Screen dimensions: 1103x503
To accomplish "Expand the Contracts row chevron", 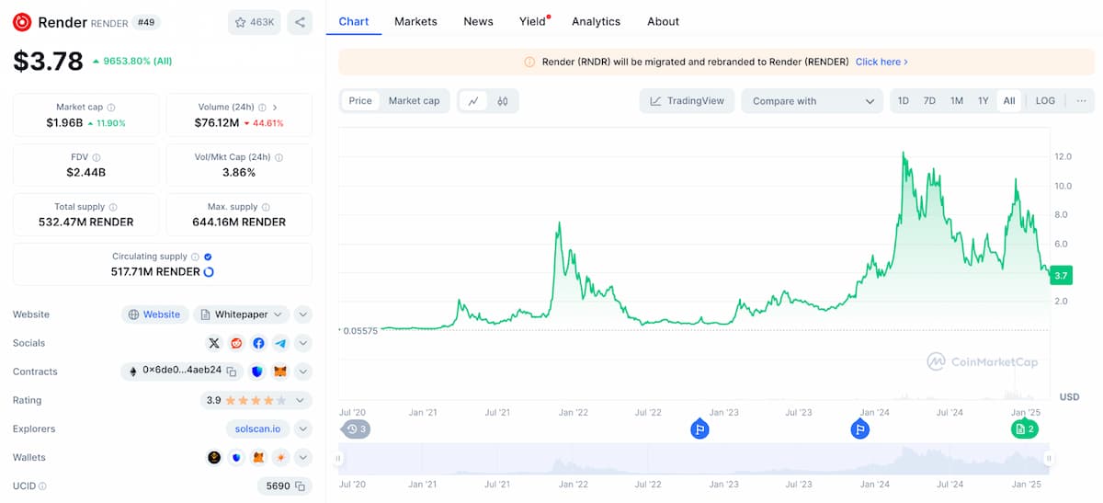I will tap(303, 372).
